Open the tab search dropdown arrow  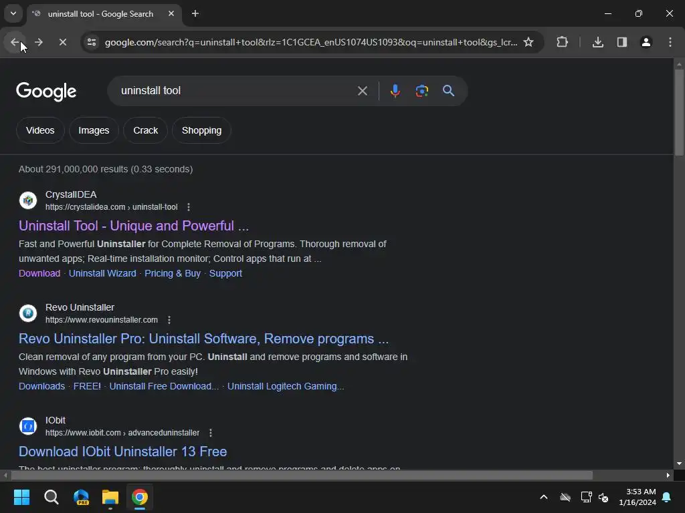tap(13, 13)
